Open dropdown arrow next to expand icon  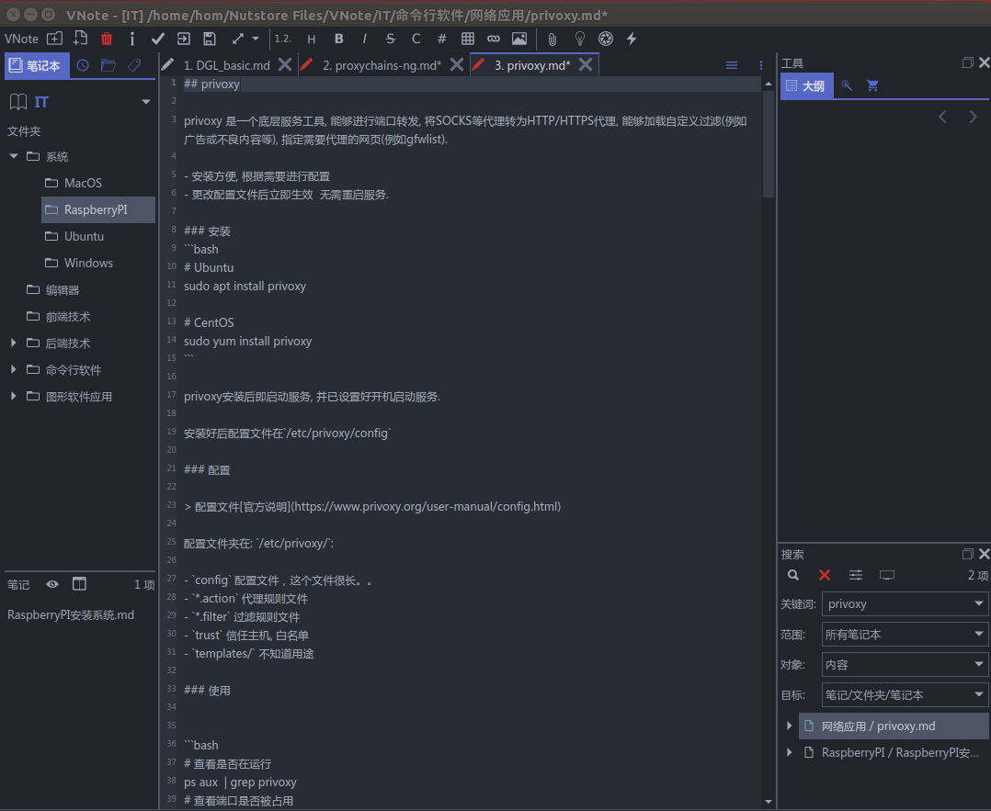click(256, 39)
